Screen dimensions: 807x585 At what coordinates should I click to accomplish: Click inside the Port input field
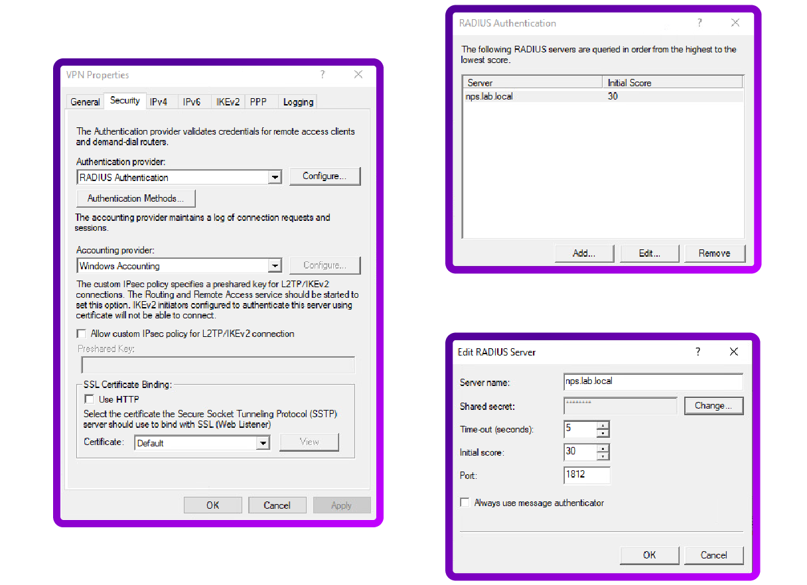[587, 475]
